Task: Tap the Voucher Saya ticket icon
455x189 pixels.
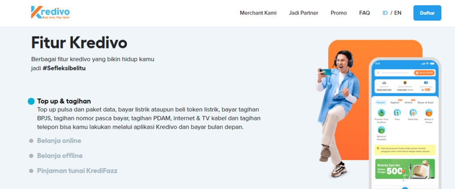Action: point(426,83)
